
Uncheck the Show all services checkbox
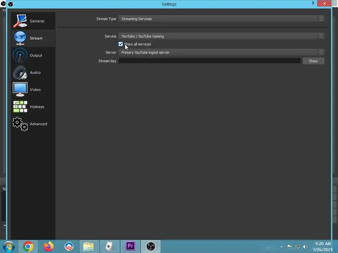pos(120,44)
